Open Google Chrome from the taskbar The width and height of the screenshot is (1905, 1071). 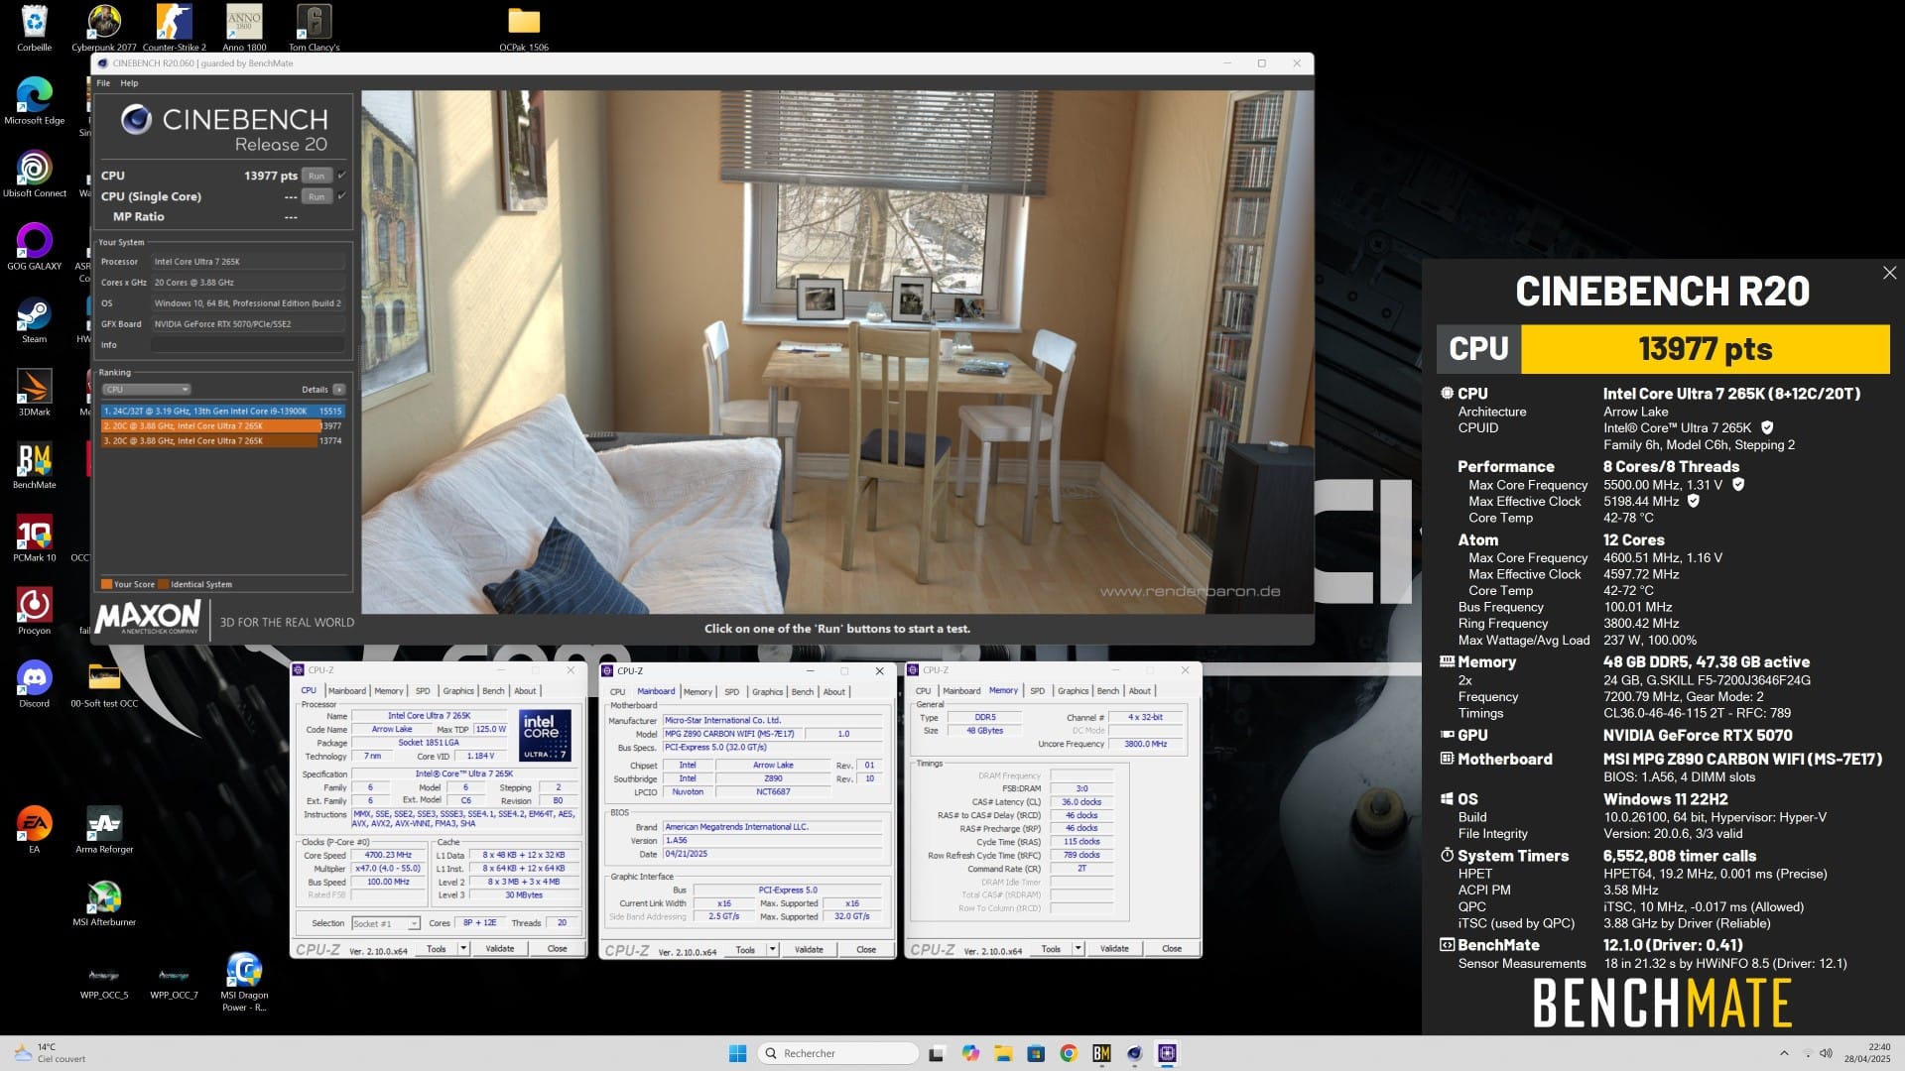(1069, 1053)
